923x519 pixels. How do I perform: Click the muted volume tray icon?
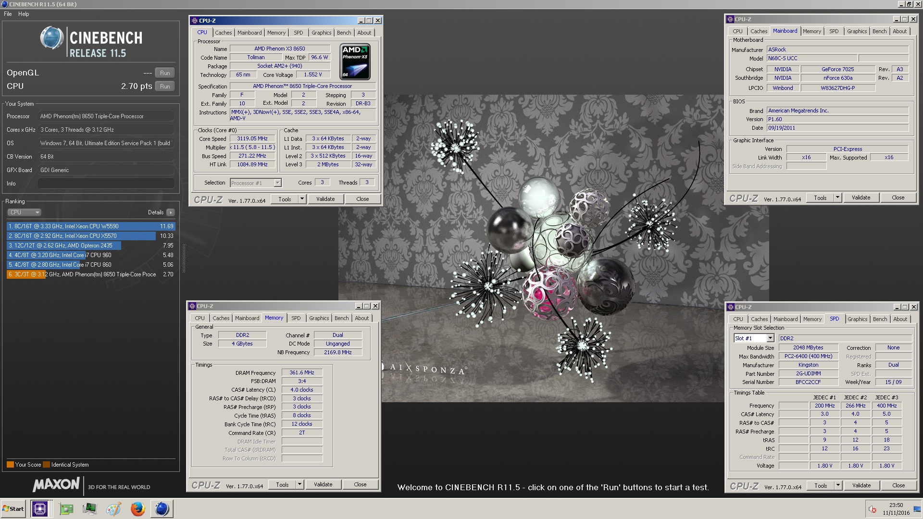[x=873, y=509]
